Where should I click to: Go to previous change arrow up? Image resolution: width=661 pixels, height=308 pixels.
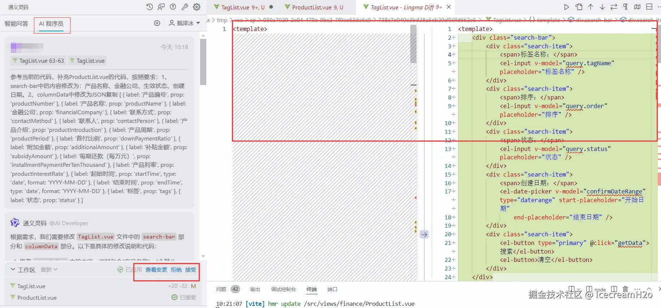(x=591, y=7)
